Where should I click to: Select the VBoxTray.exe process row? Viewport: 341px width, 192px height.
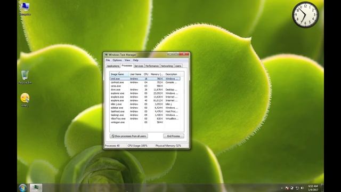pyautogui.click(x=145, y=118)
